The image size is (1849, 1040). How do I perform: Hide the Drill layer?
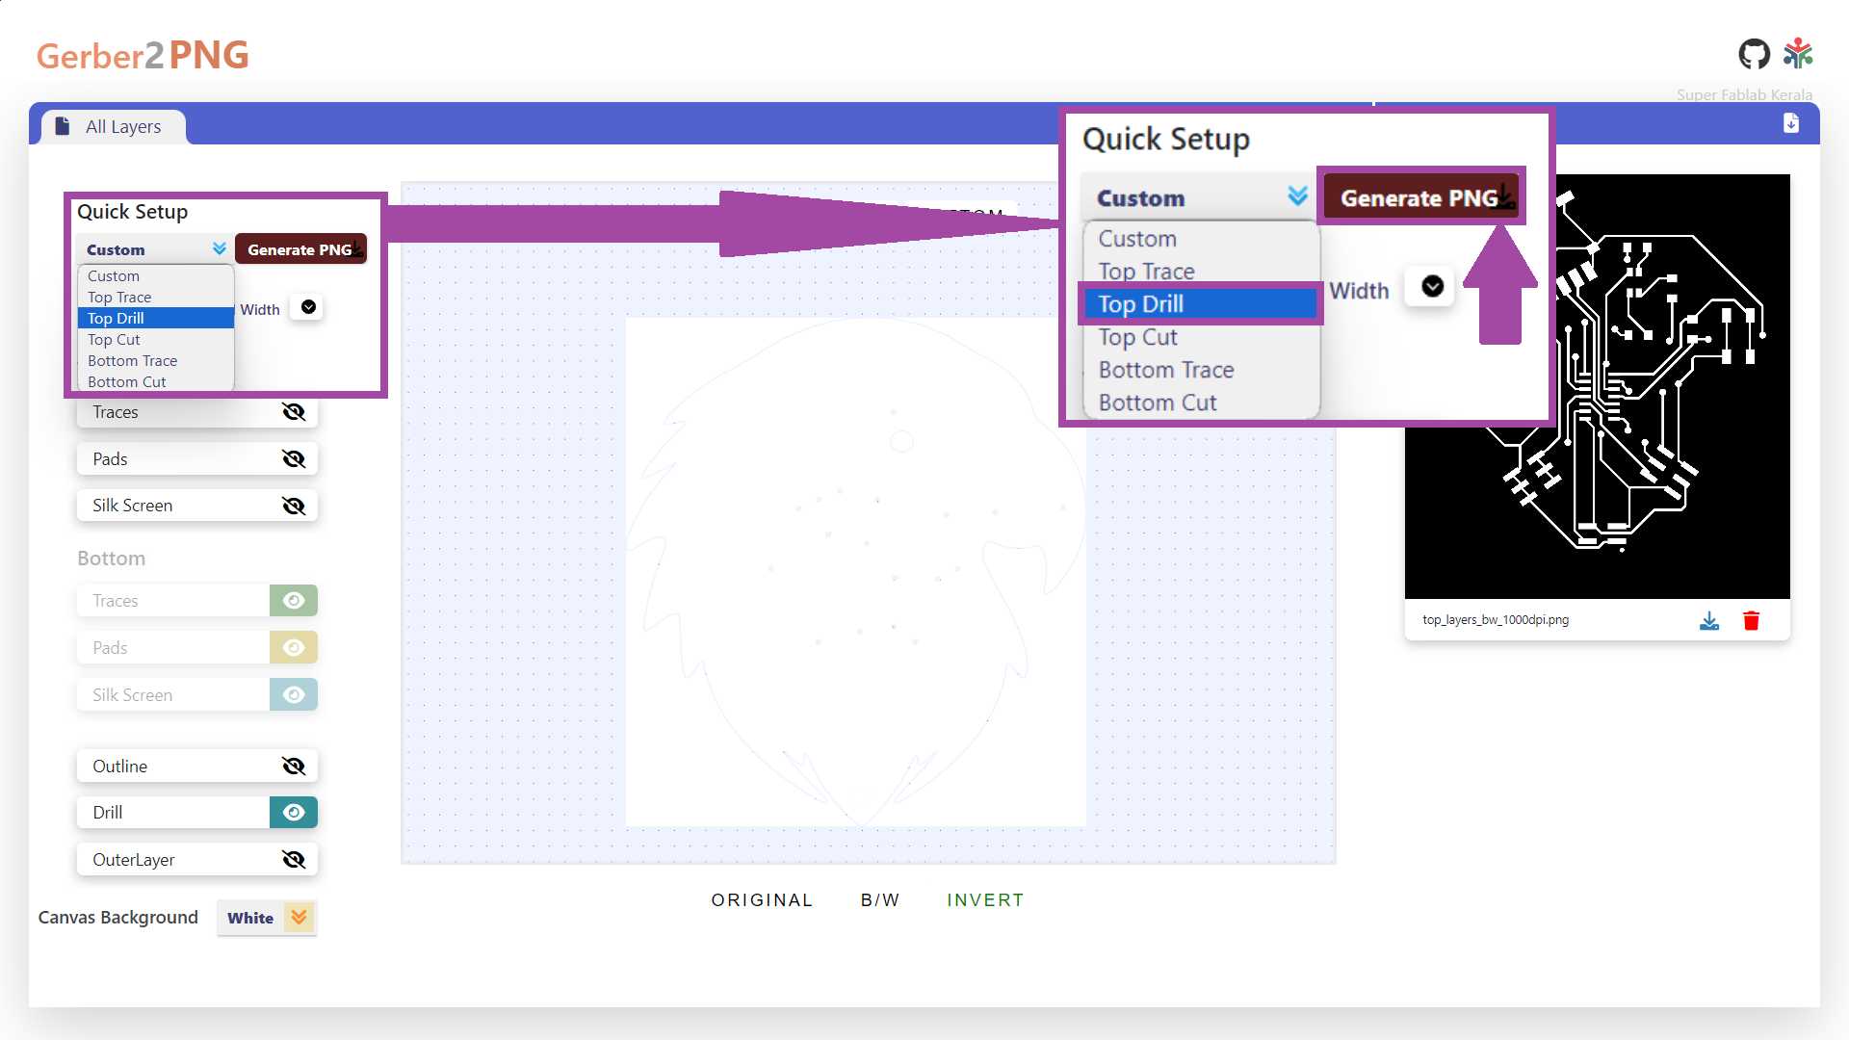pyautogui.click(x=293, y=813)
